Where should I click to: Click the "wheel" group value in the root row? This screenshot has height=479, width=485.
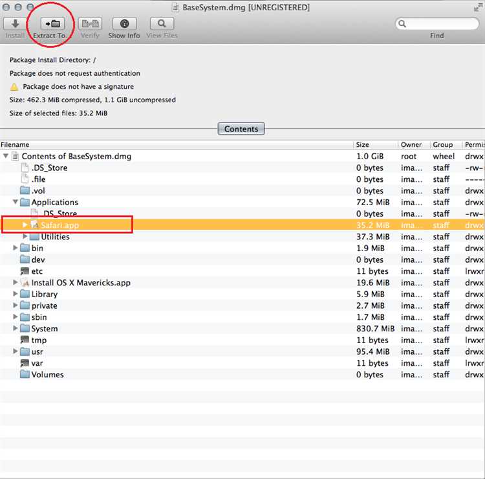[x=444, y=156]
